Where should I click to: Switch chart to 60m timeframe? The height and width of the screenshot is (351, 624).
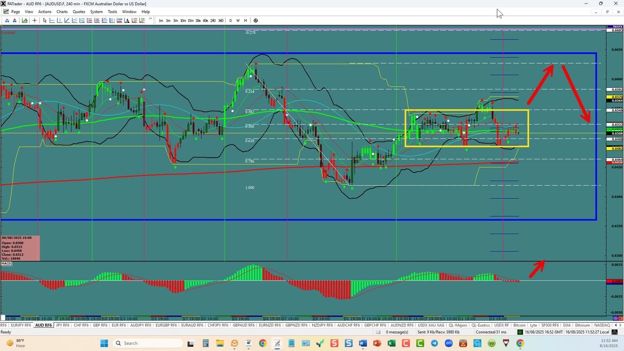206,21
